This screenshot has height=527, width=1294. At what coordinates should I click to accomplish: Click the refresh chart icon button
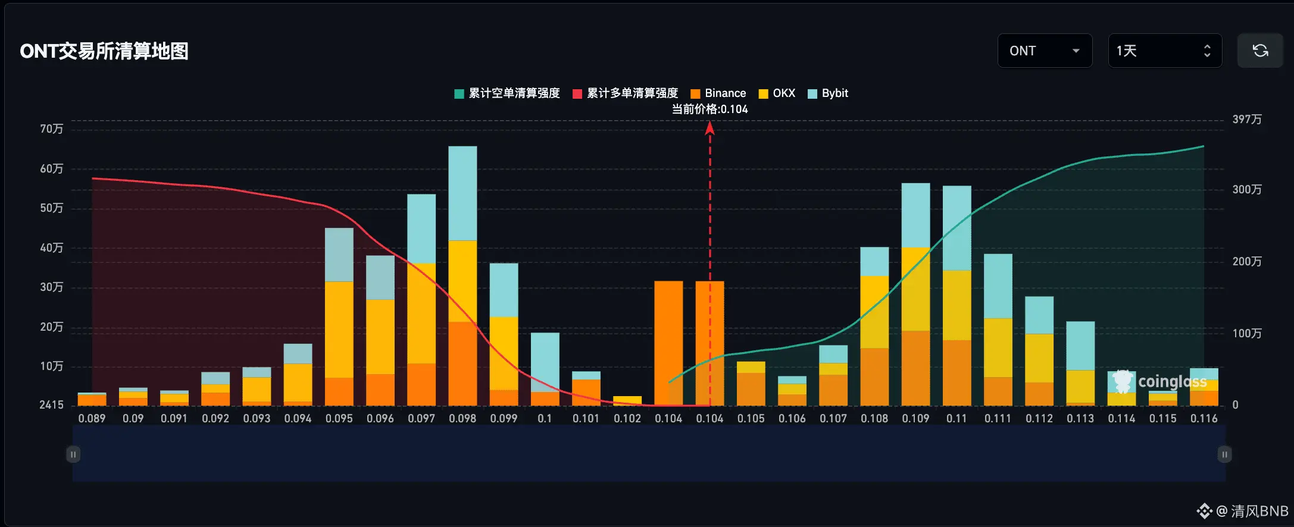click(1259, 51)
